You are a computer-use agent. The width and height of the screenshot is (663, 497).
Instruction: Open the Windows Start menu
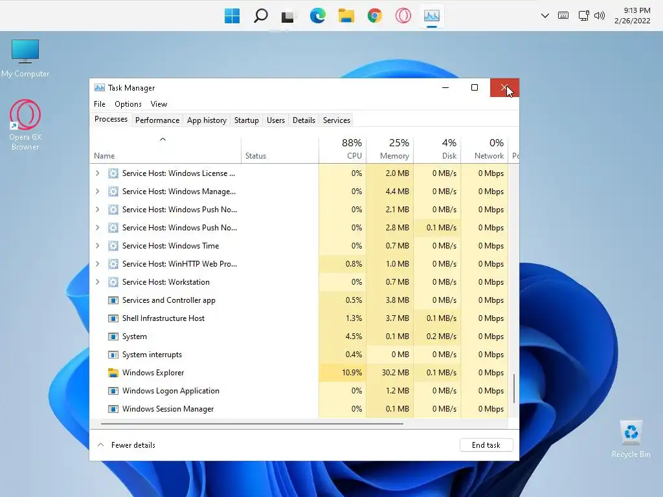[232, 16]
